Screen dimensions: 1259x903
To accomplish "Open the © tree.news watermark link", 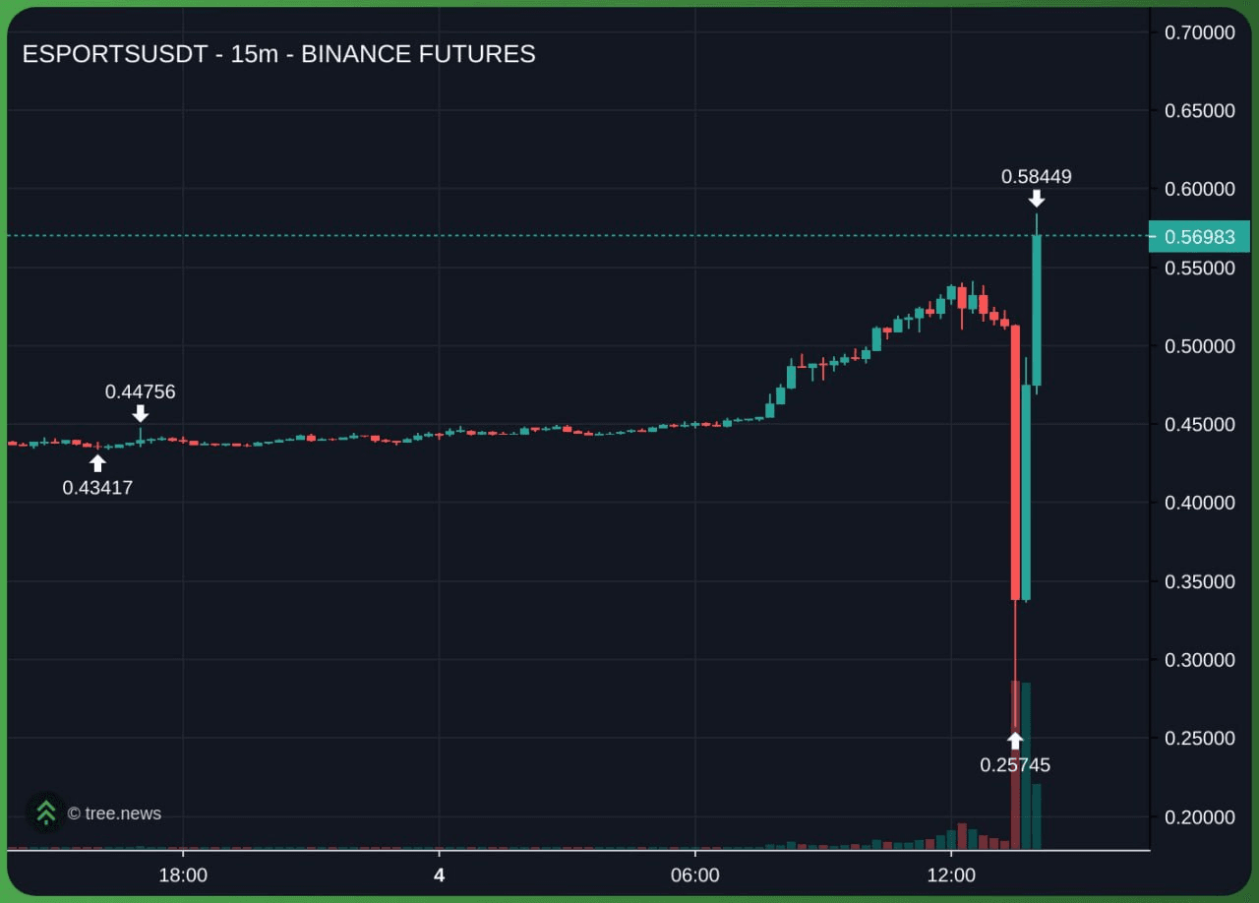I will pyautogui.click(x=114, y=813).
